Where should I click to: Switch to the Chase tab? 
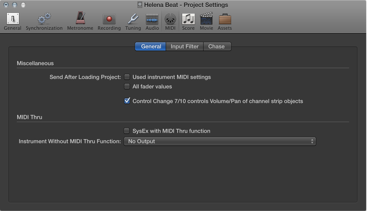click(217, 47)
